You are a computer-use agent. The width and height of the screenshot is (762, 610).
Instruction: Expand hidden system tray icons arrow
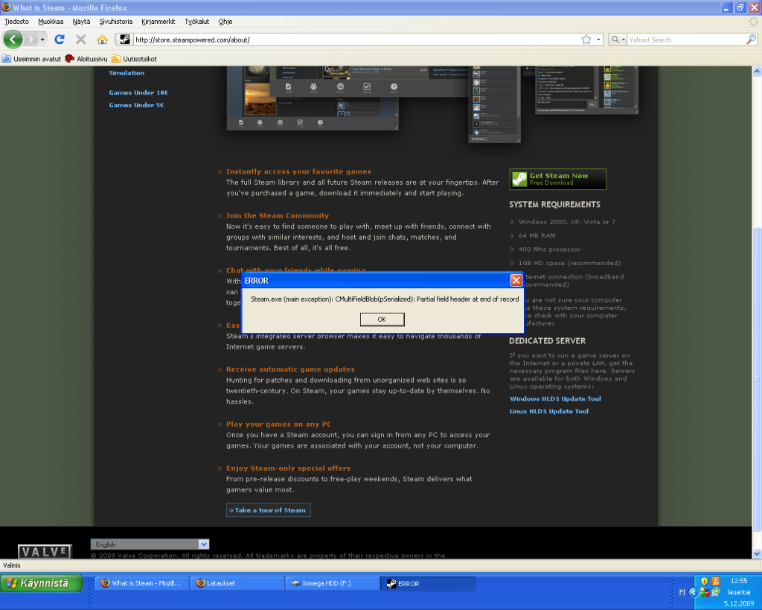click(x=694, y=592)
